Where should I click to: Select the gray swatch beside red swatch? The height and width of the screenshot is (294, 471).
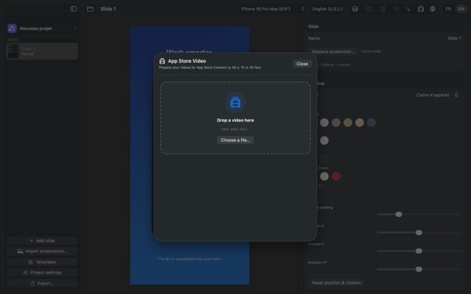click(x=324, y=176)
